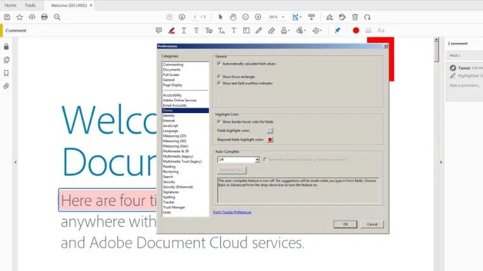Toggle Show focus rectangle checkbox
This screenshot has width=483, height=271.
219,76
